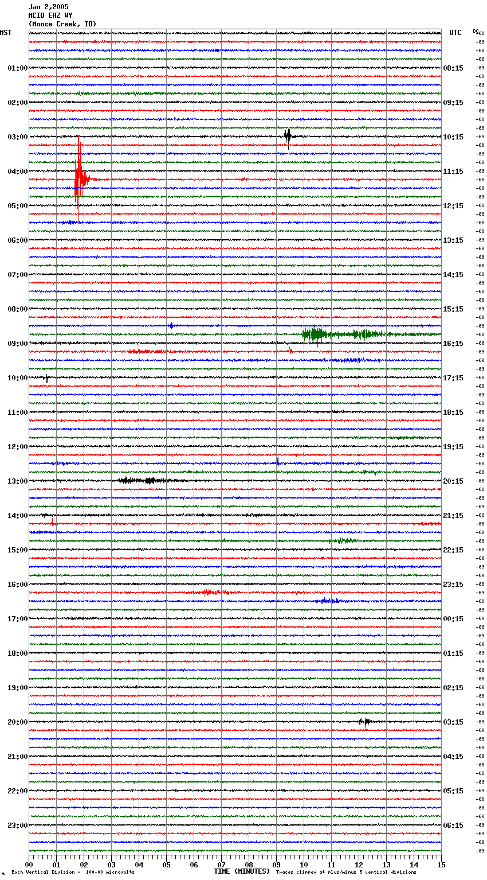Click the "09:00" MST hour label
Screen dimensions: 487x880
coord(18,344)
